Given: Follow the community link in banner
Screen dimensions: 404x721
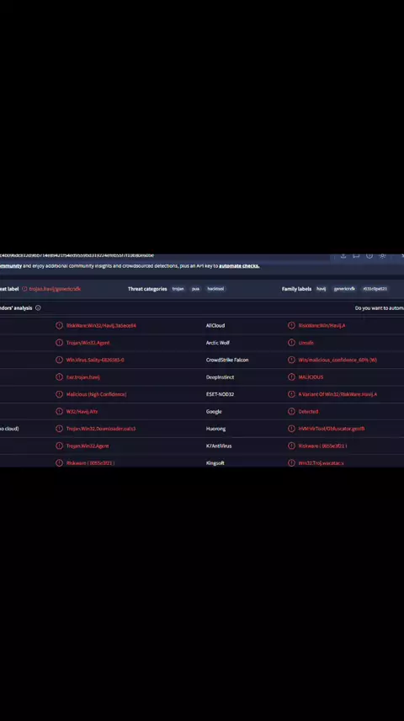Looking at the screenshot, I should click(x=11, y=266).
